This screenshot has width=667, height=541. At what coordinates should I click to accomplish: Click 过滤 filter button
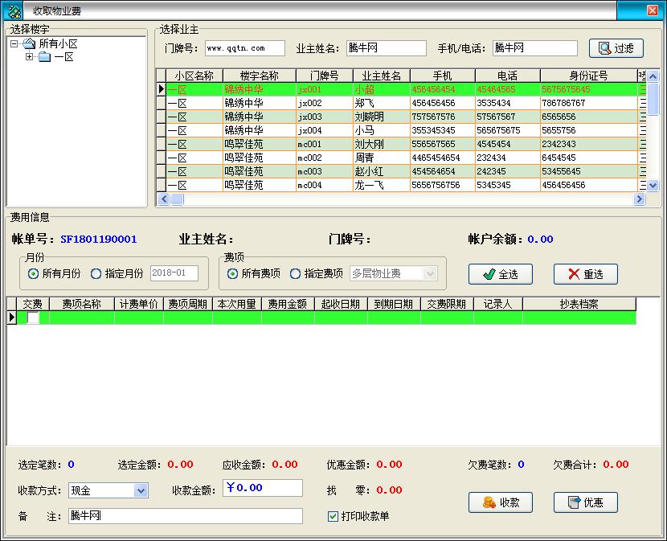pyautogui.click(x=616, y=48)
